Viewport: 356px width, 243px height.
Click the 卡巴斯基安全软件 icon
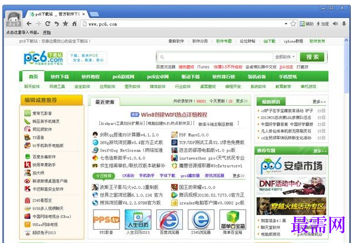[x=27, y=189]
